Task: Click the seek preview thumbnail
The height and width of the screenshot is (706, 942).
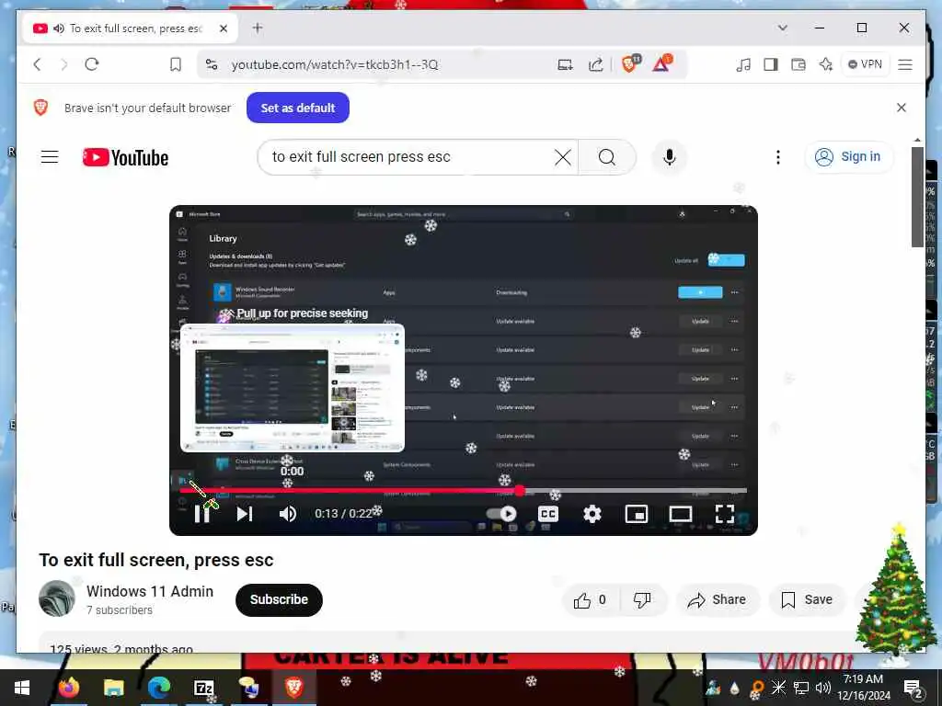Action: pos(293,388)
